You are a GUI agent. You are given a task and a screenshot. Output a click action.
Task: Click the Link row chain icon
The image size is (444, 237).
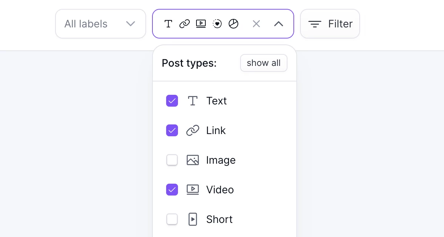[193, 130]
